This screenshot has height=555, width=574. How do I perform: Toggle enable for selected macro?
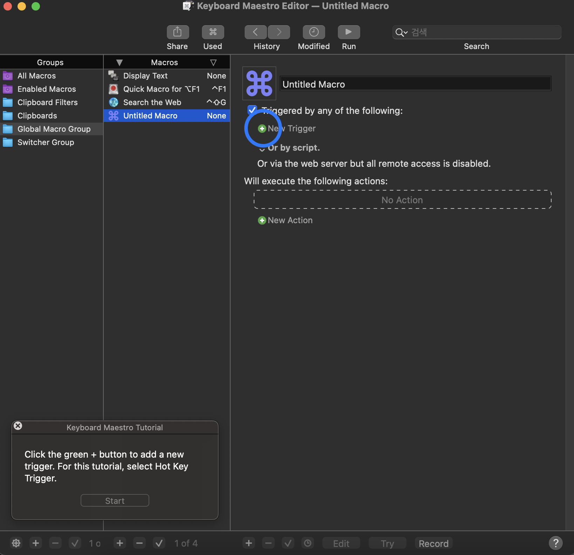point(159,543)
